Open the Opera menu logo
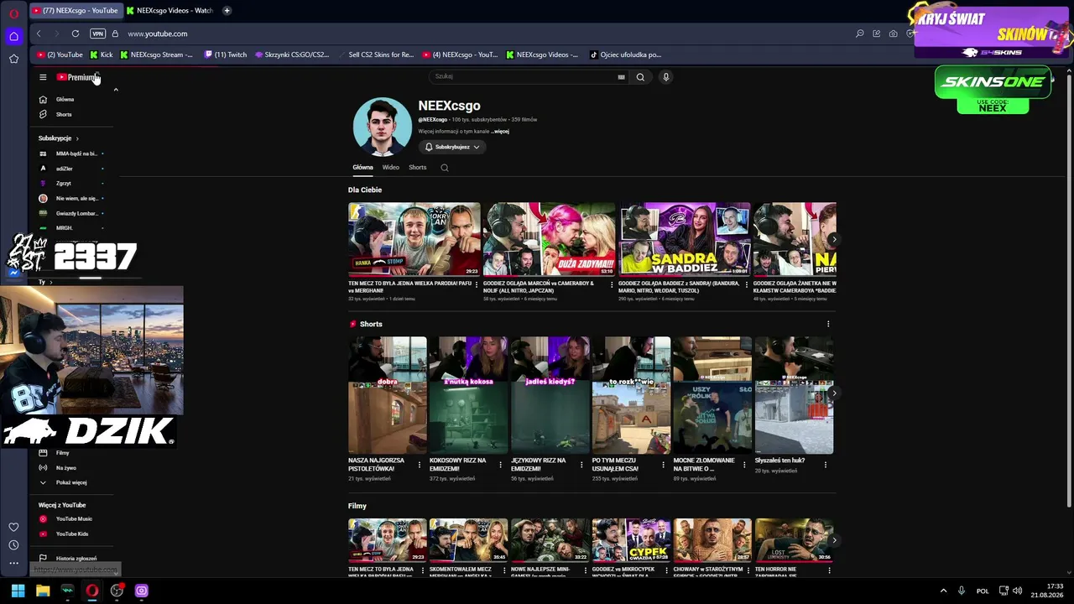The height and width of the screenshot is (604, 1074). click(x=13, y=13)
